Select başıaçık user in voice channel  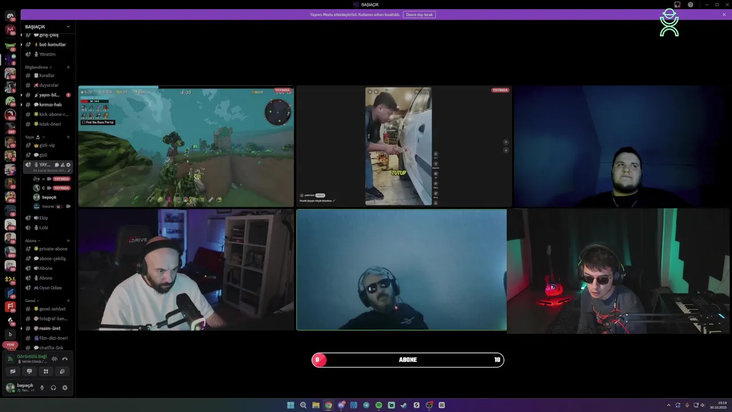[x=51, y=197]
